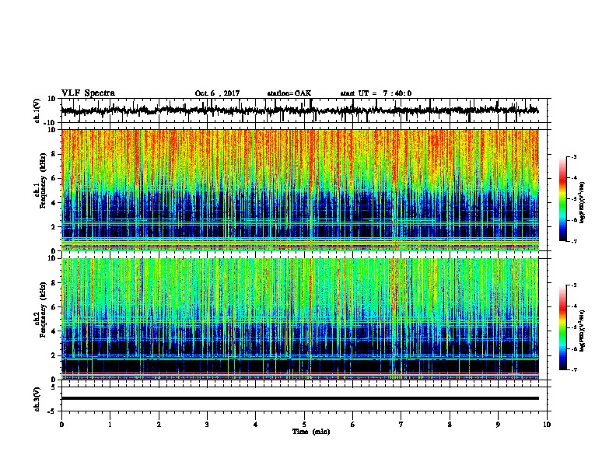
Task: Click inside the ch.1 frequency spectrogram
Action: [x=300, y=190]
